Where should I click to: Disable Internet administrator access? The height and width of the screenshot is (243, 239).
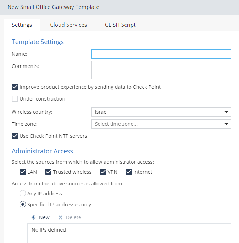tap(129, 172)
